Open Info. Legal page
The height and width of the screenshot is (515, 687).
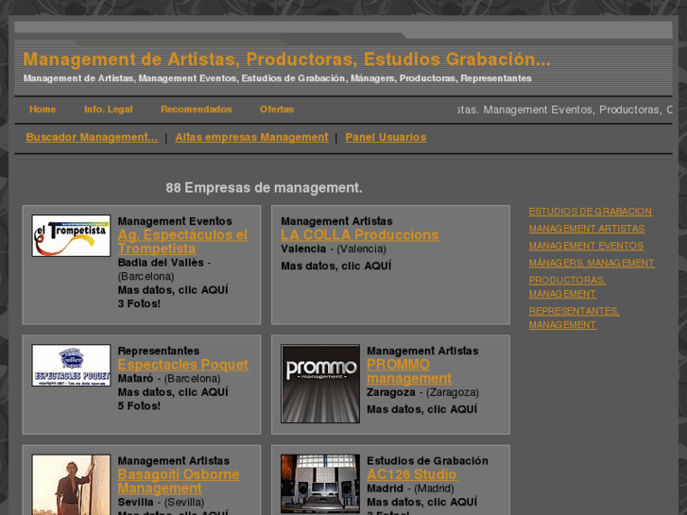click(109, 110)
